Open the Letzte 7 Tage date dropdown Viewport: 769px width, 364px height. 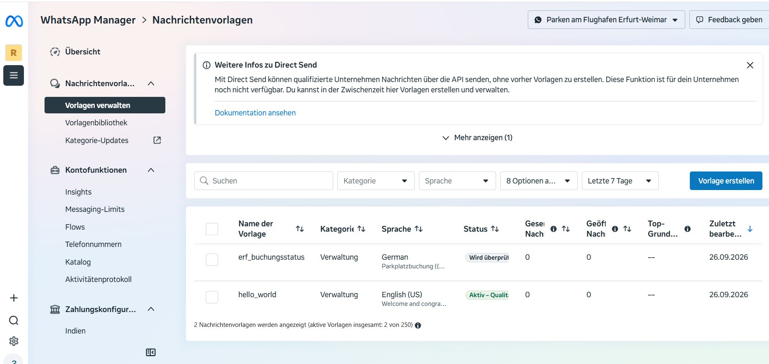pos(620,181)
